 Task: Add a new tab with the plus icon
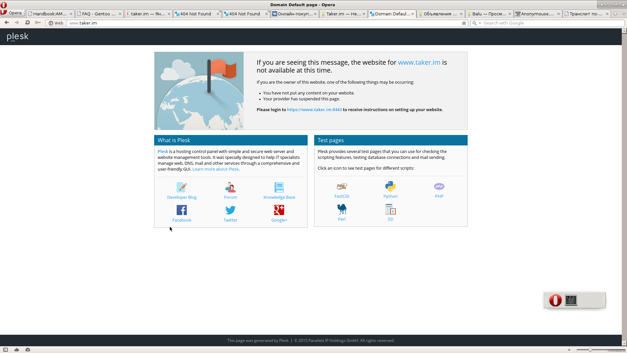[x=615, y=14]
